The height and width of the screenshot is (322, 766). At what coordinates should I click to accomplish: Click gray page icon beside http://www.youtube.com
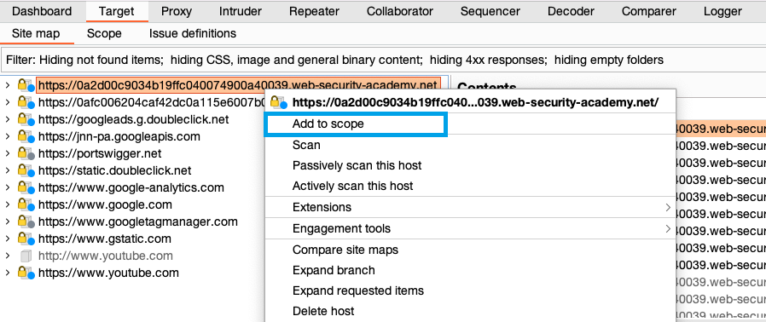(x=26, y=256)
